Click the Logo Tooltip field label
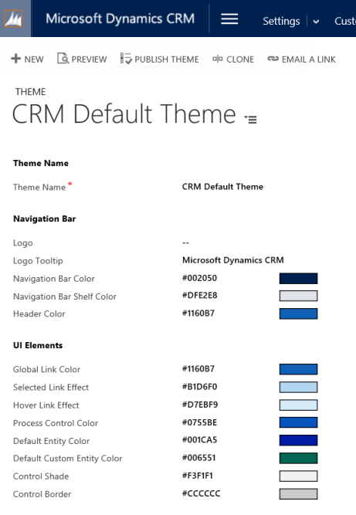Viewport: 356px width, 515px height. 38,261
